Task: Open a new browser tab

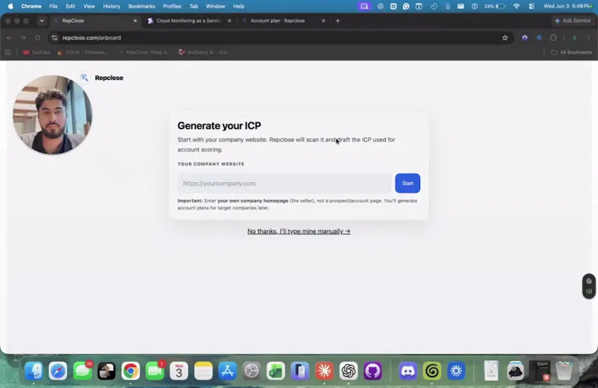Action: [338, 21]
